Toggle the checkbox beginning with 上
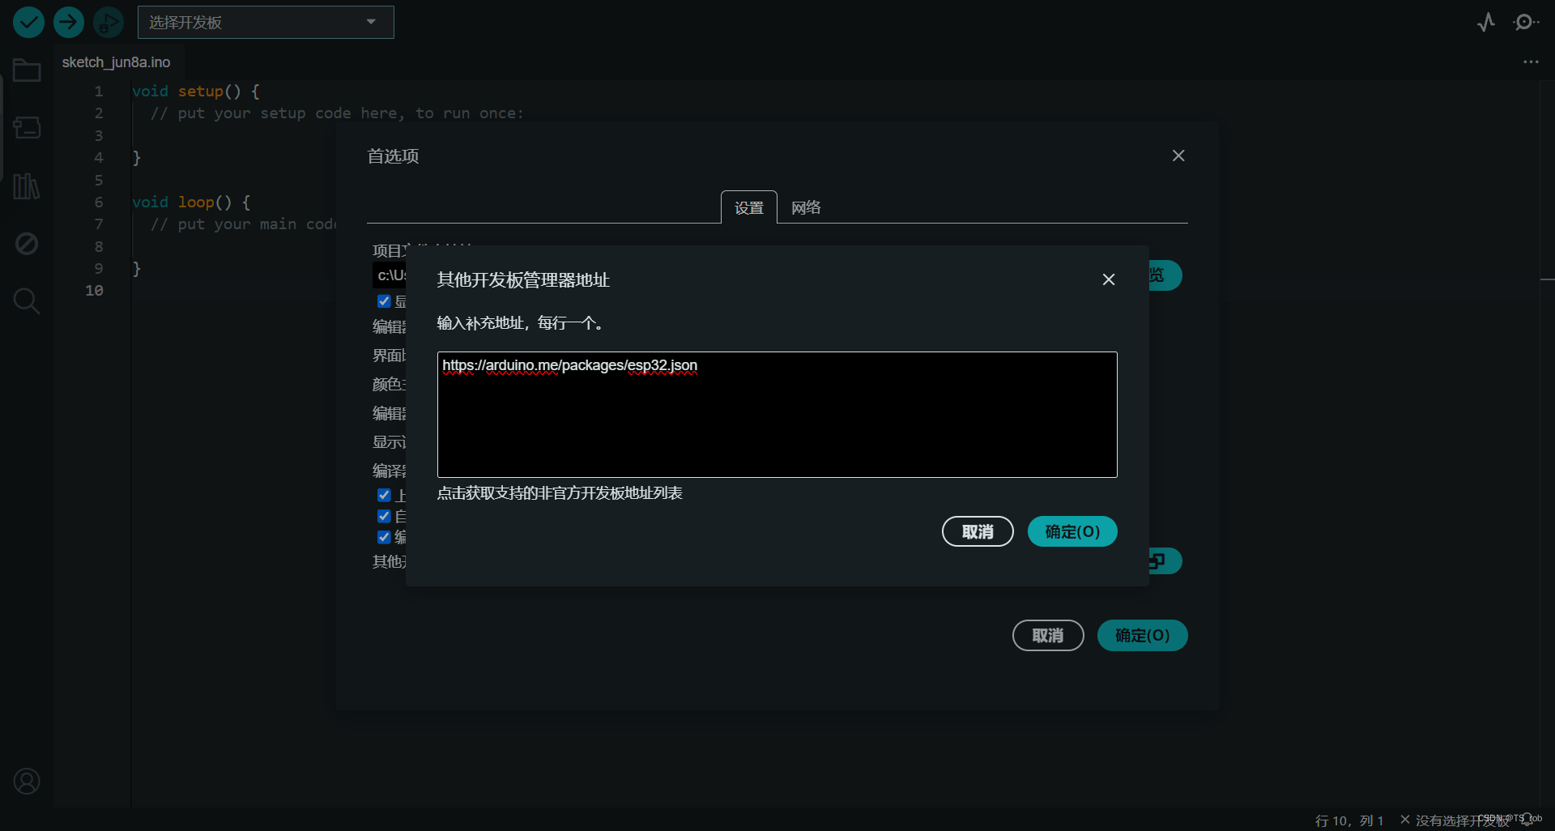 tap(384, 495)
